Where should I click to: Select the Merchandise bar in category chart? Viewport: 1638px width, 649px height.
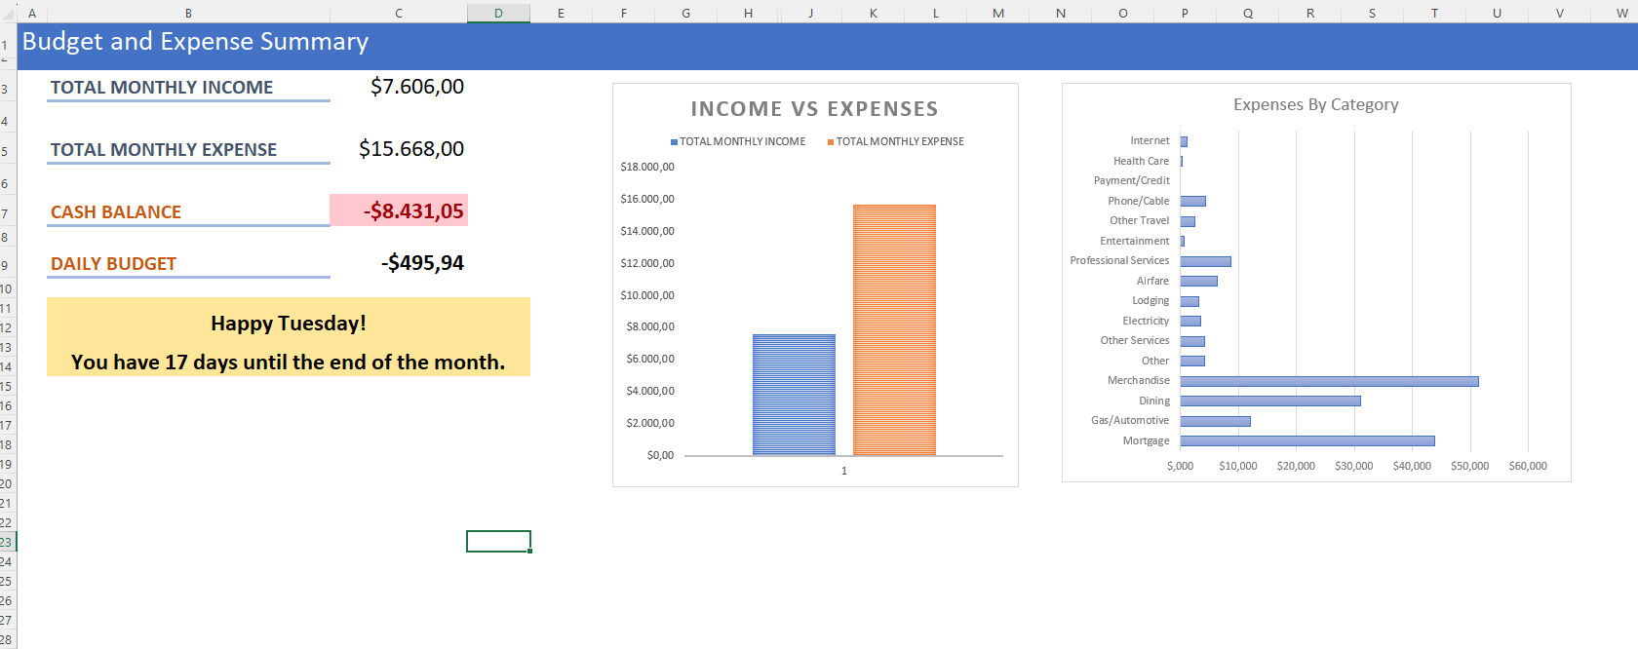pyautogui.click(x=1329, y=381)
